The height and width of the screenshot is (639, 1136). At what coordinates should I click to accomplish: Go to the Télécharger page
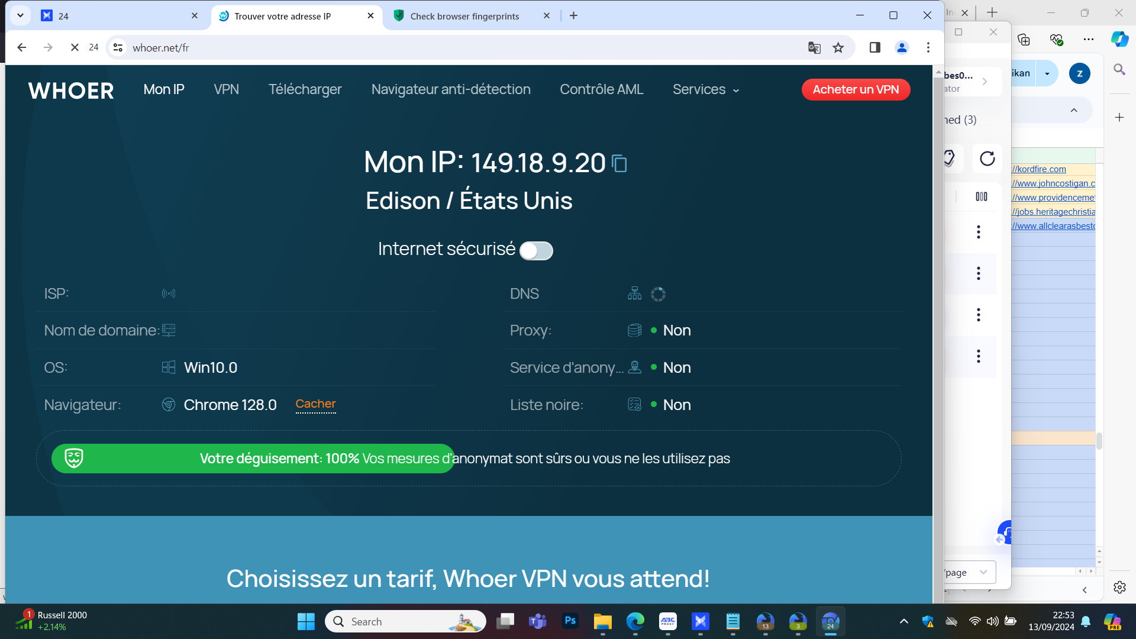(x=305, y=89)
